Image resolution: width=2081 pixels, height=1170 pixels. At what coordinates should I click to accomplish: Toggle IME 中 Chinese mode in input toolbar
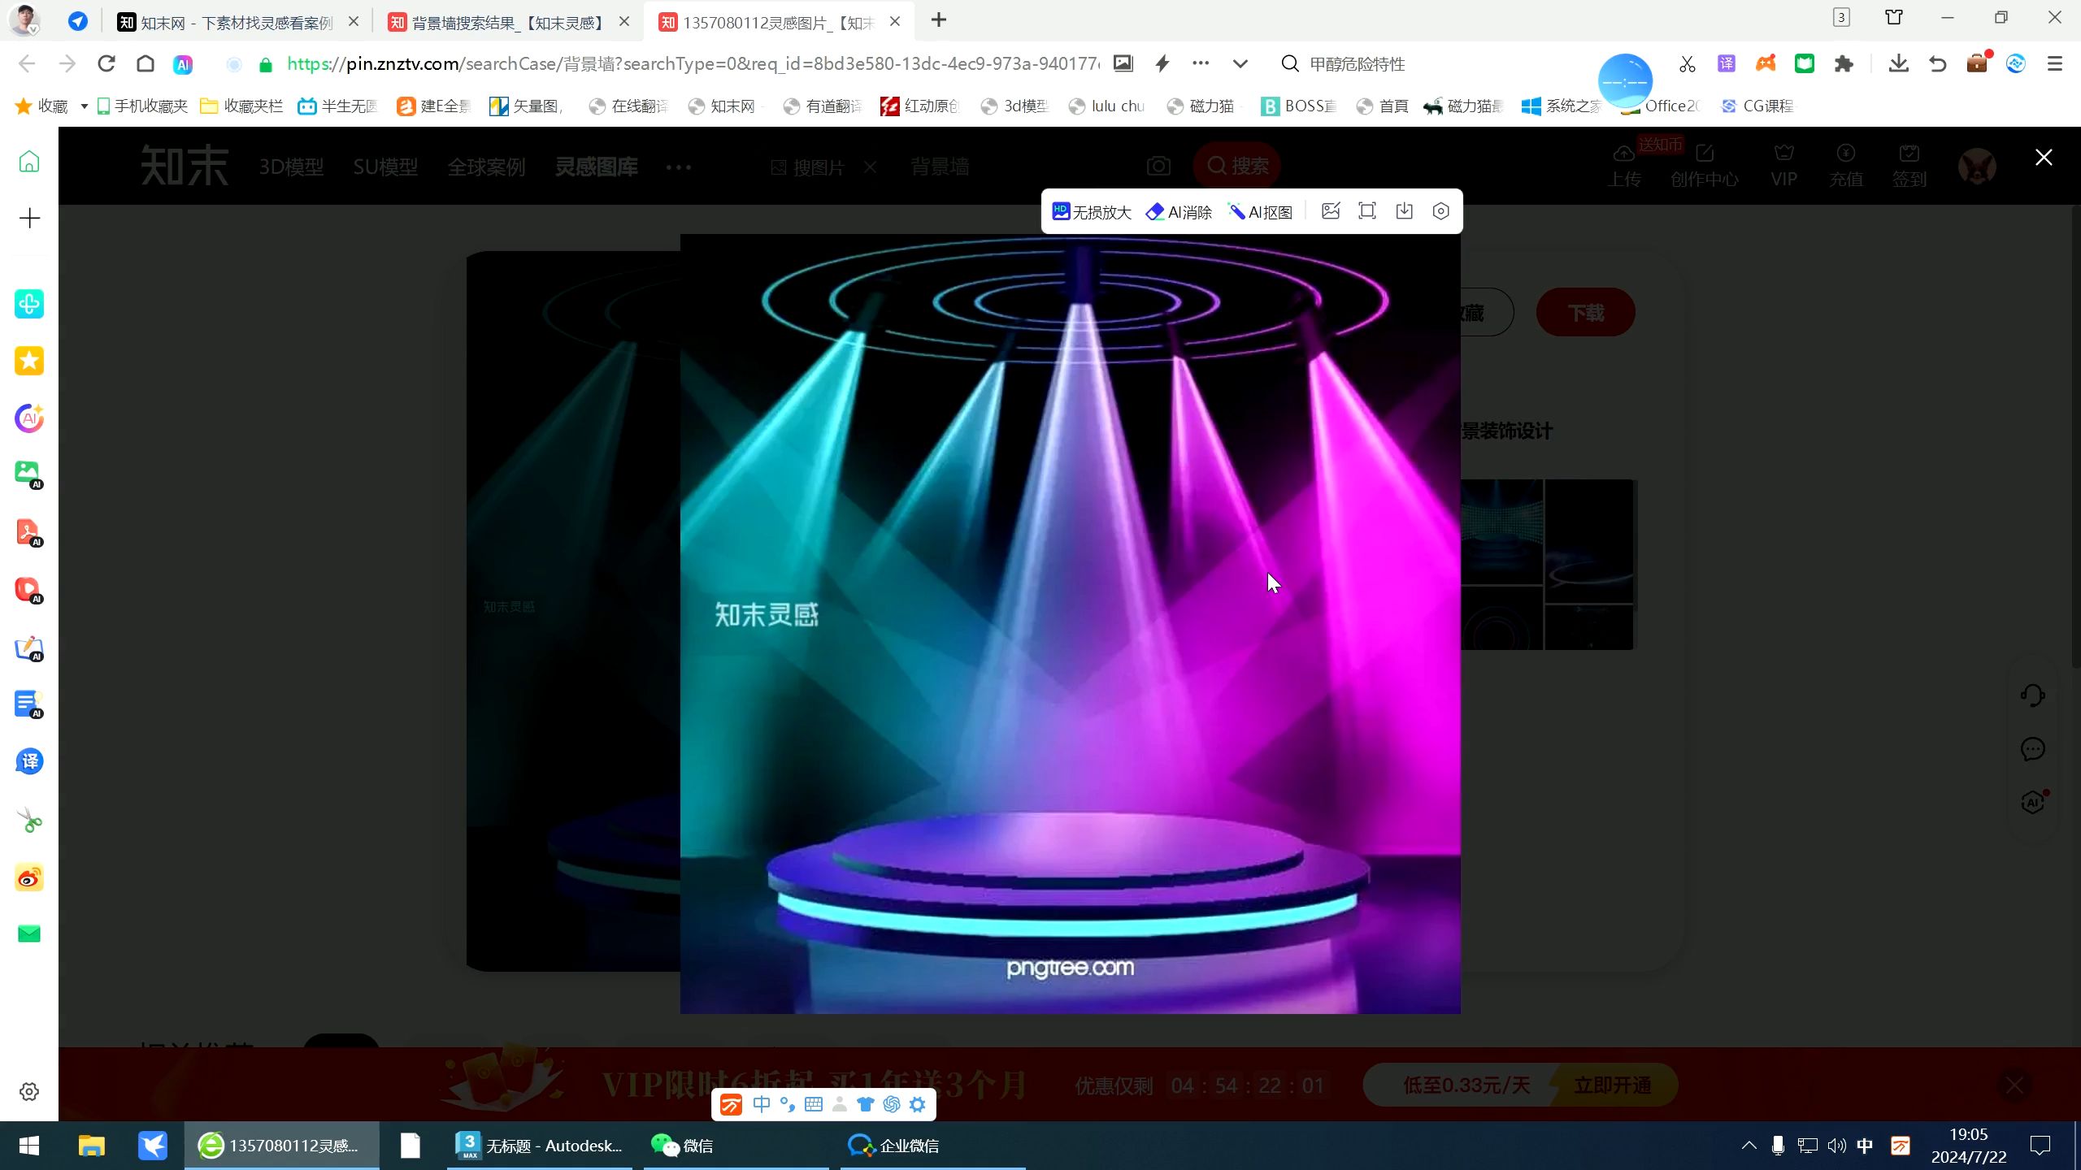pos(762,1104)
